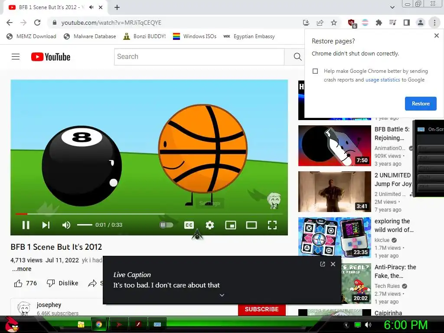
Task: Go forward in browser history
Action: (x=23, y=23)
